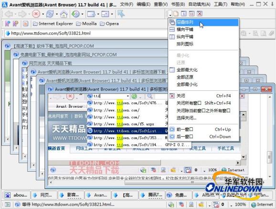This screenshot has width=276, height=209.
Task: Open the zoom dropdown arrow beside 100% in status bar
Action: pyautogui.click(x=231, y=205)
